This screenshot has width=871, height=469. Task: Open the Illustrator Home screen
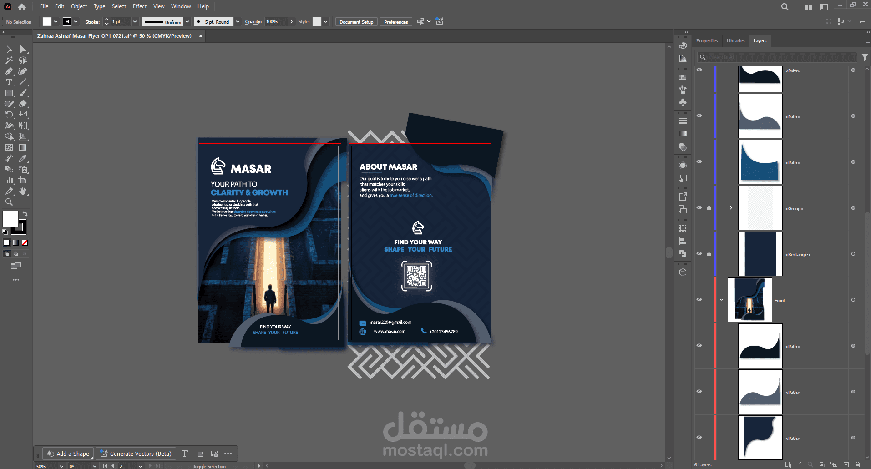[22, 7]
